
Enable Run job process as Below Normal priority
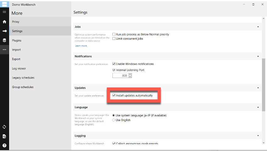pyautogui.click(x=114, y=34)
